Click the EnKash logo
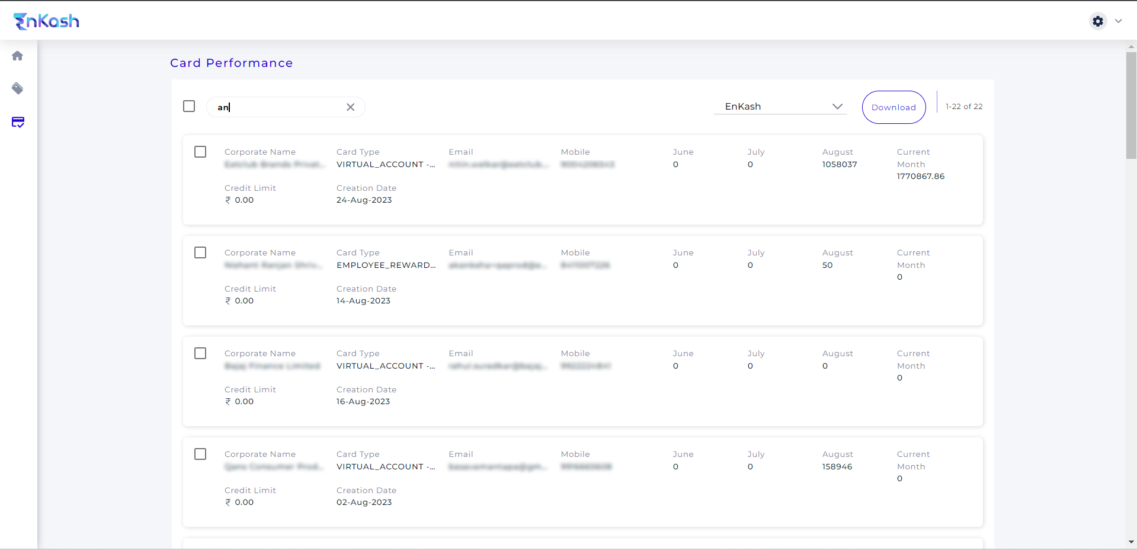This screenshot has height=550, width=1137. 46,21
